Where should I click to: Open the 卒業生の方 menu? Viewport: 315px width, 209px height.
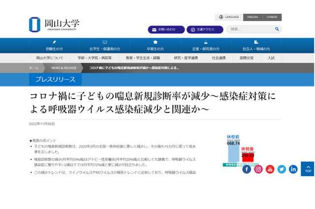coord(155,46)
